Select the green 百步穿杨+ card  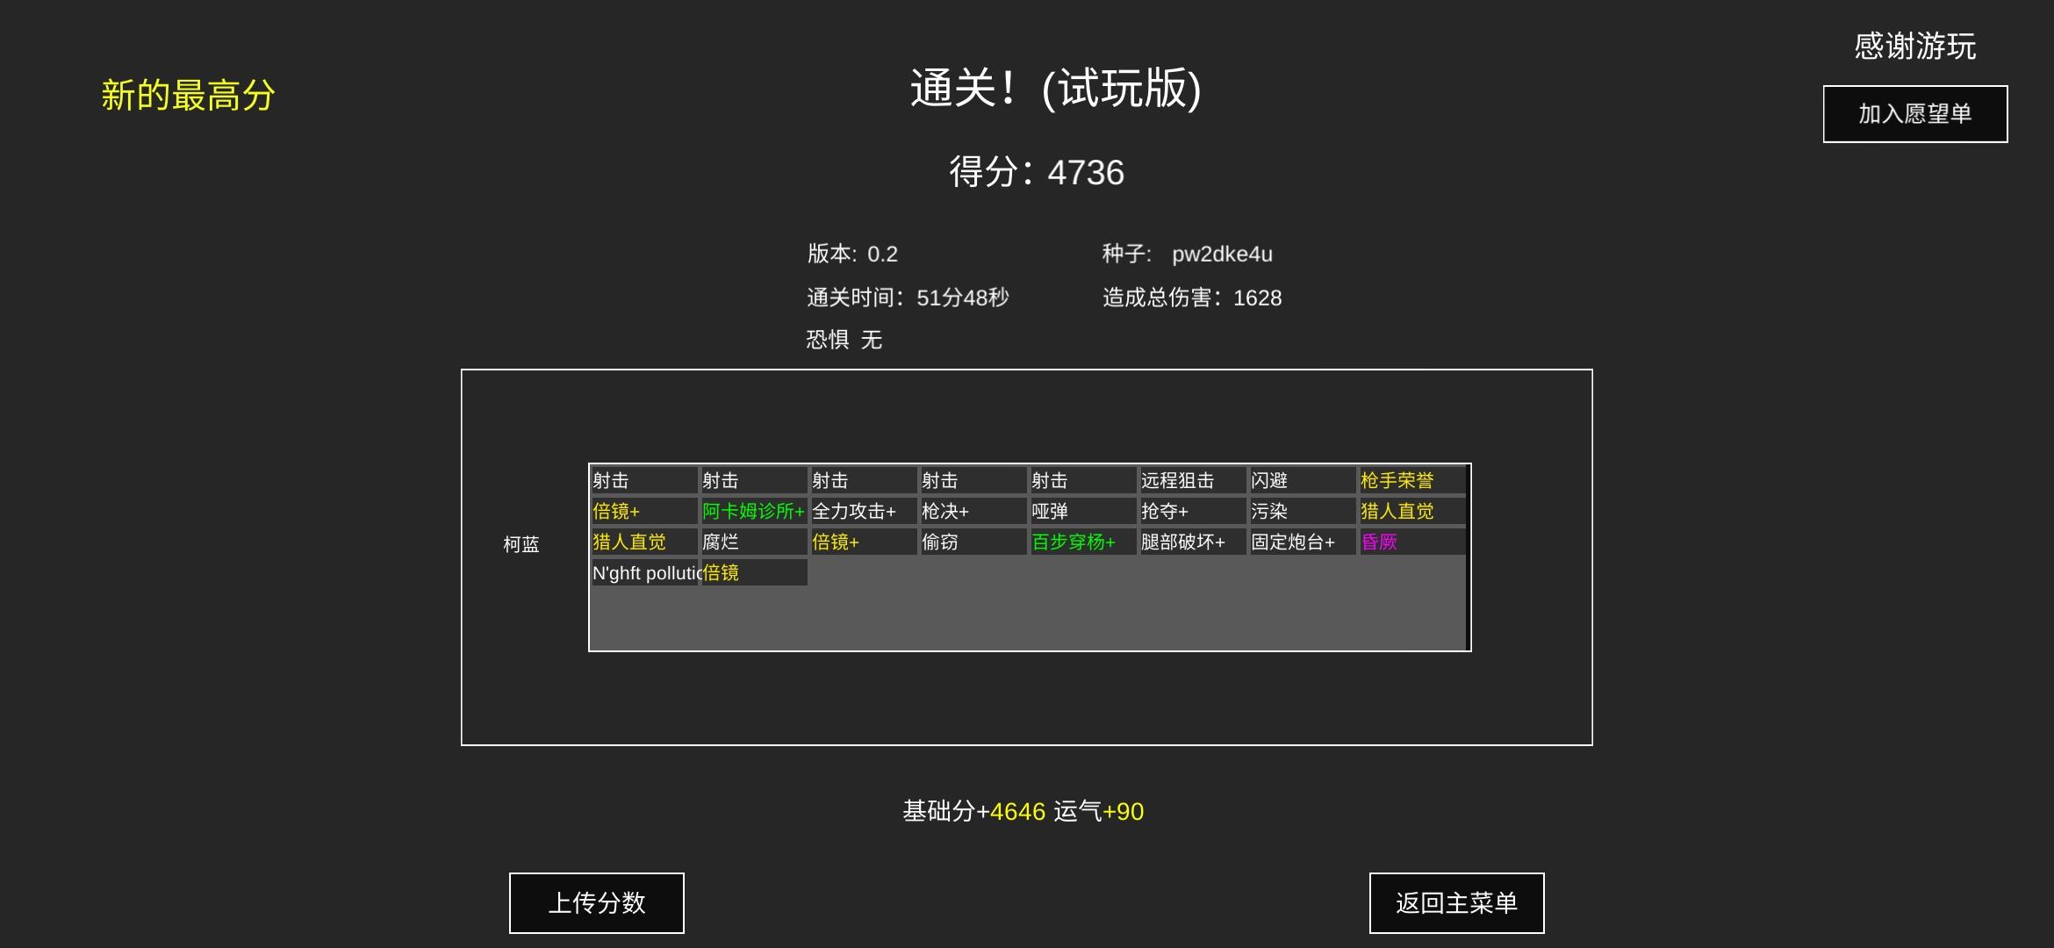[1081, 542]
